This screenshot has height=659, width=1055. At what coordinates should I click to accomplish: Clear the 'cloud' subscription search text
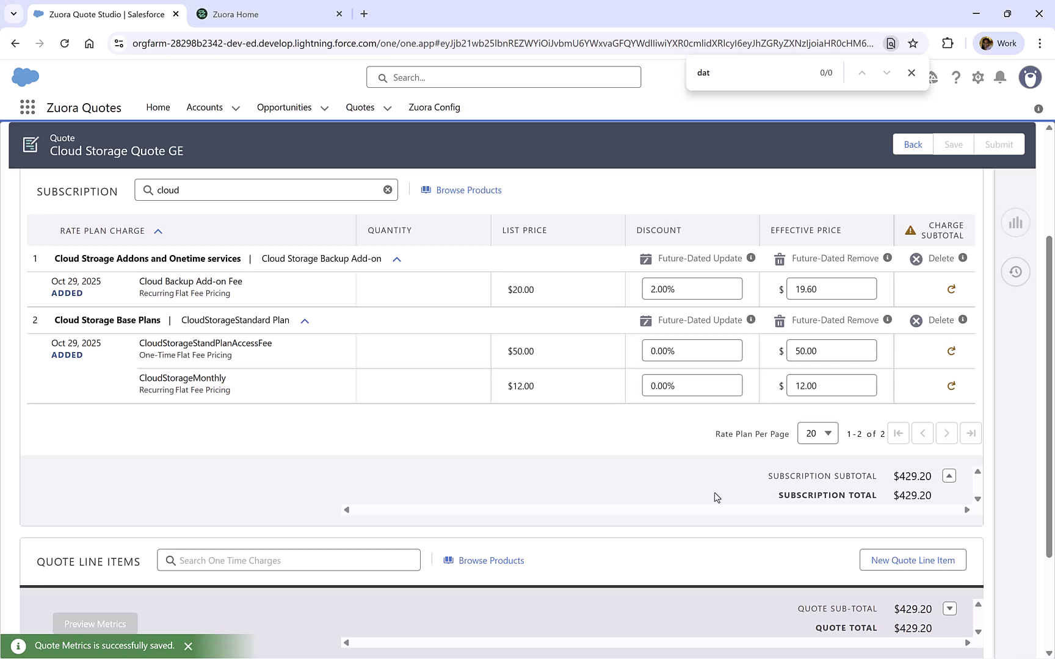coord(388,189)
